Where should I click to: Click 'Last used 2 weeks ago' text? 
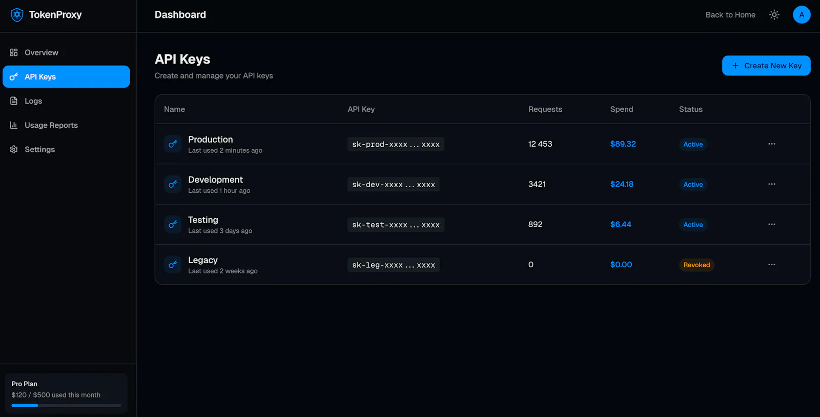coord(222,271)
